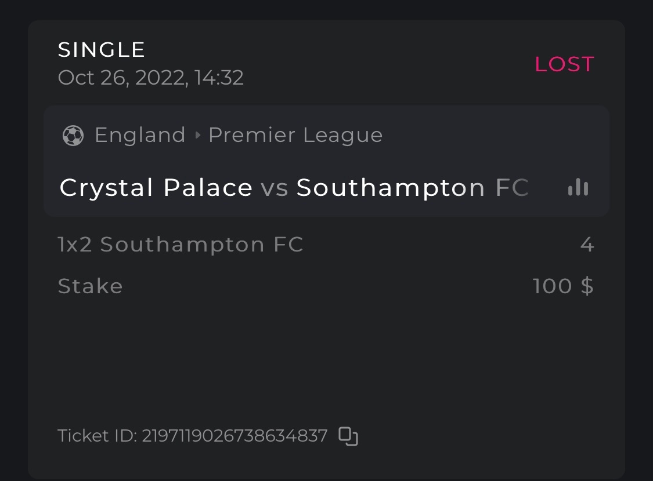The image size is (653, 481).
Task: Click the 1x2 Southampton FC selection line
Action: coord(181,245)
